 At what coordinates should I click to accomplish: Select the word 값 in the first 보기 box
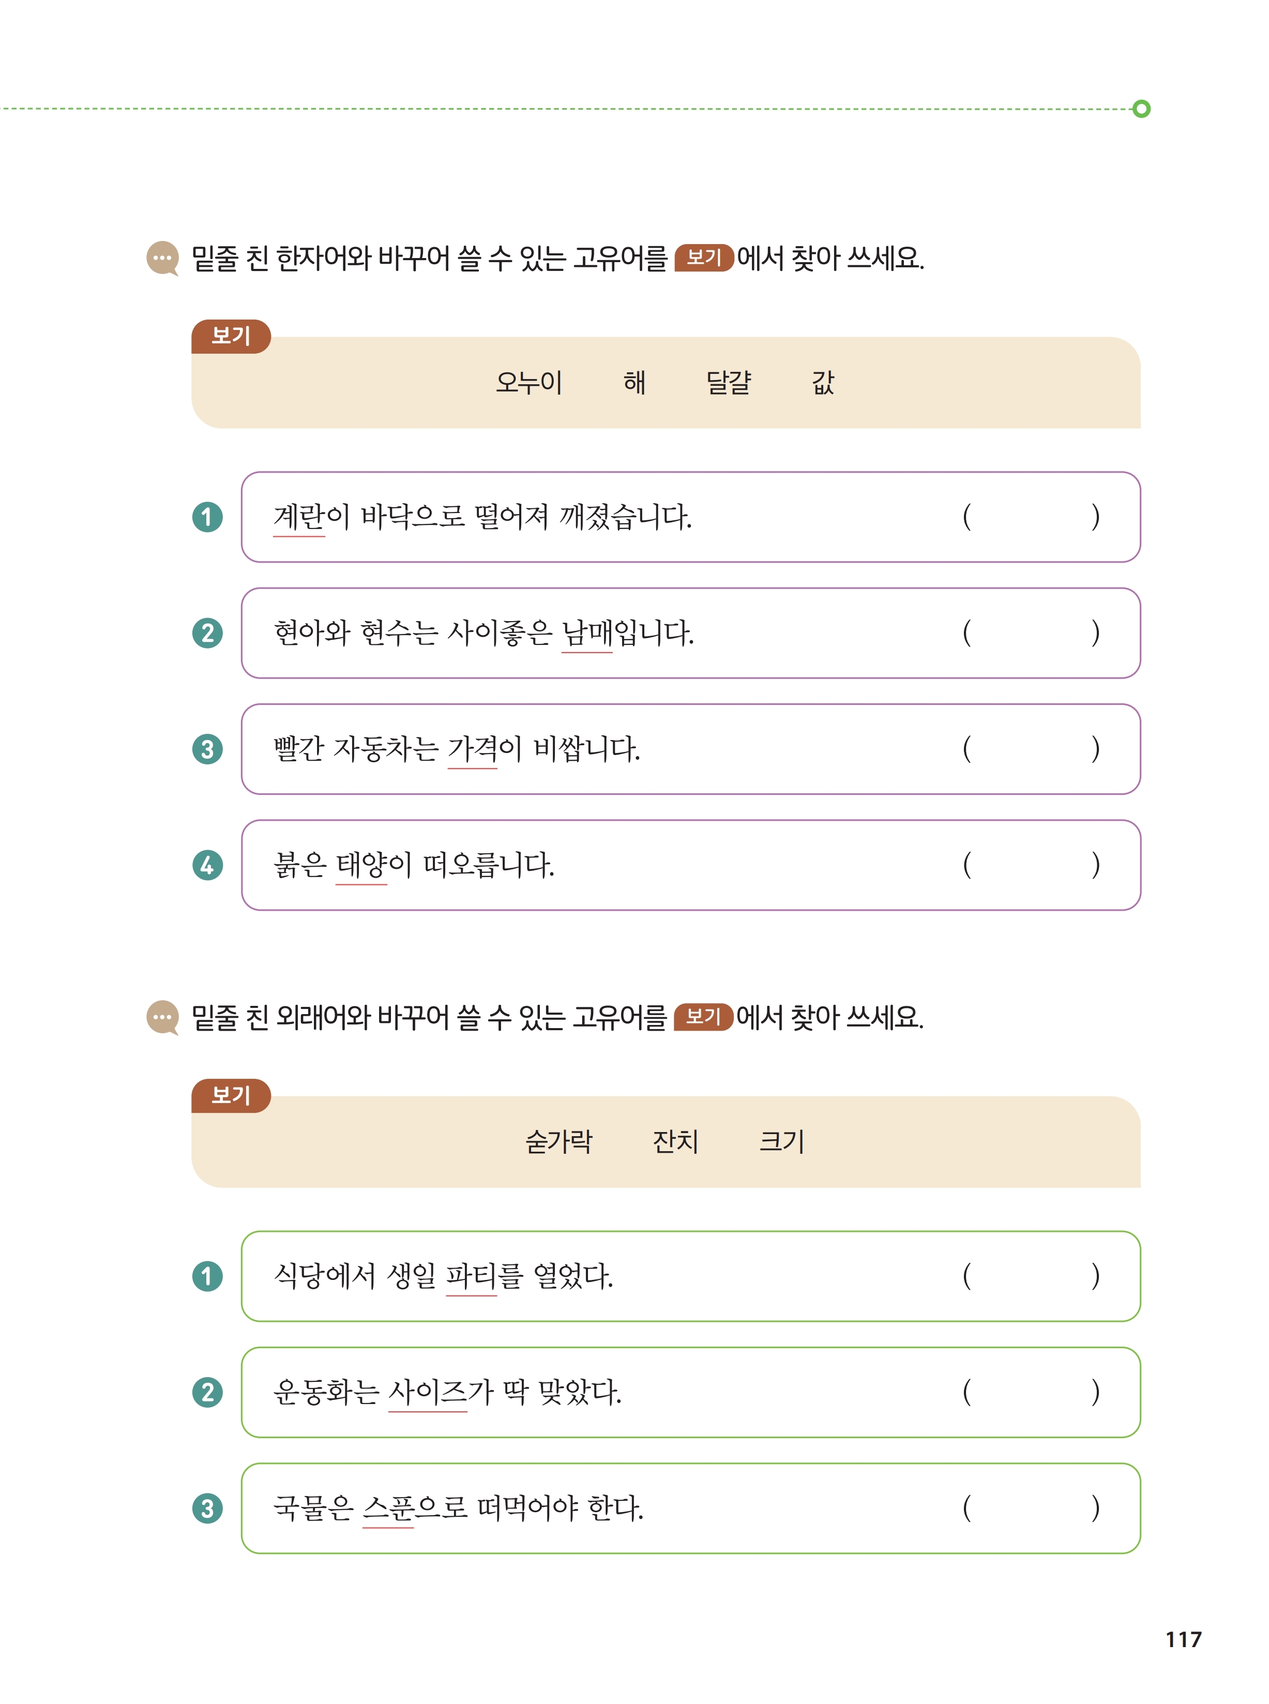click(823, 382)
